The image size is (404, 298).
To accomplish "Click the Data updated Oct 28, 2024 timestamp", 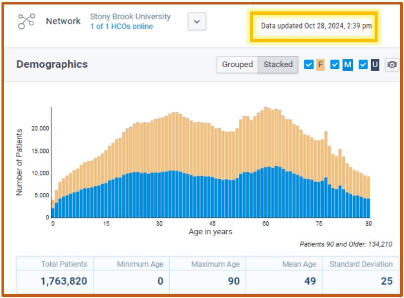I will pyautogui.click(x=316, y=26).
